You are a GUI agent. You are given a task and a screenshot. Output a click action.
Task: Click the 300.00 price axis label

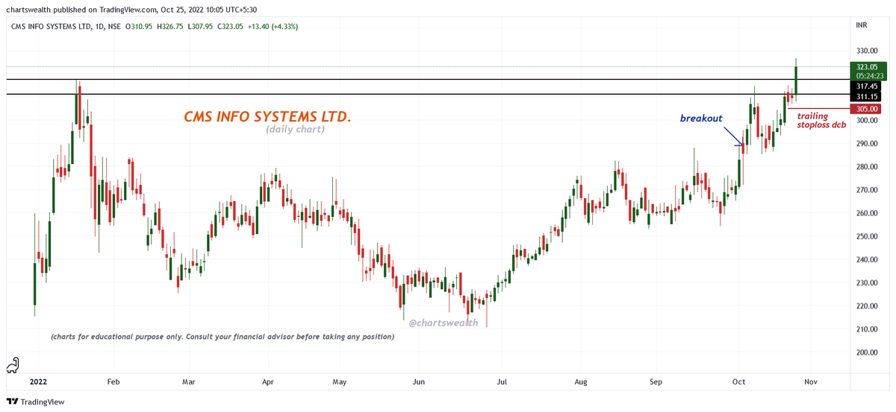click(x=866, y=120)
